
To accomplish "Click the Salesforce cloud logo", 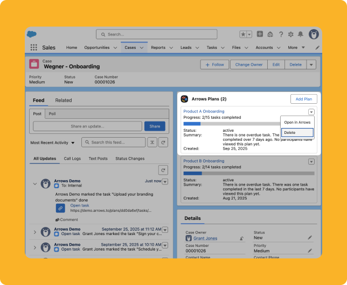I will click(x=32, y=34).
